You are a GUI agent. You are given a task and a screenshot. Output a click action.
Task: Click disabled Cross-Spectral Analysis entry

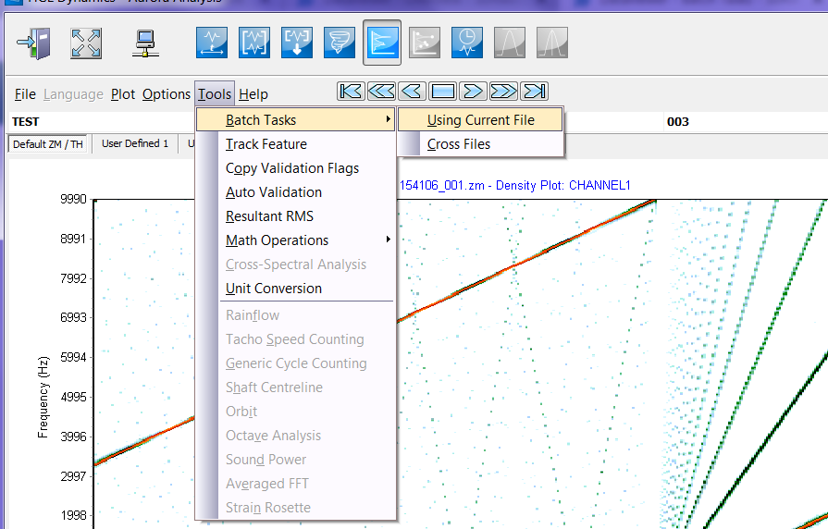[296, 264]
